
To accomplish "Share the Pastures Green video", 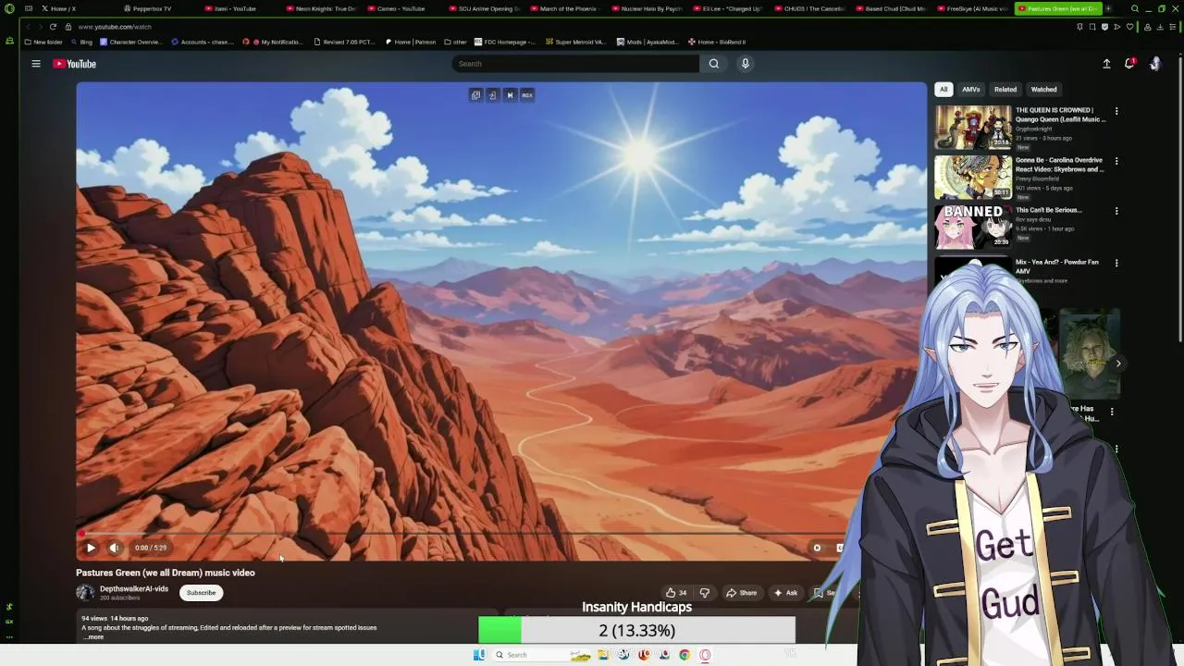I will click(x=742, y=593).
